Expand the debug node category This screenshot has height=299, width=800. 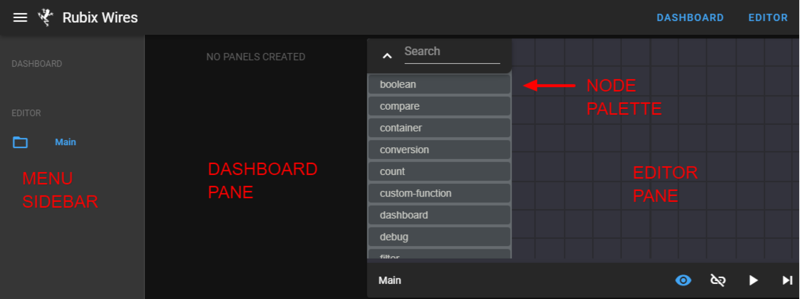point(439,237)
